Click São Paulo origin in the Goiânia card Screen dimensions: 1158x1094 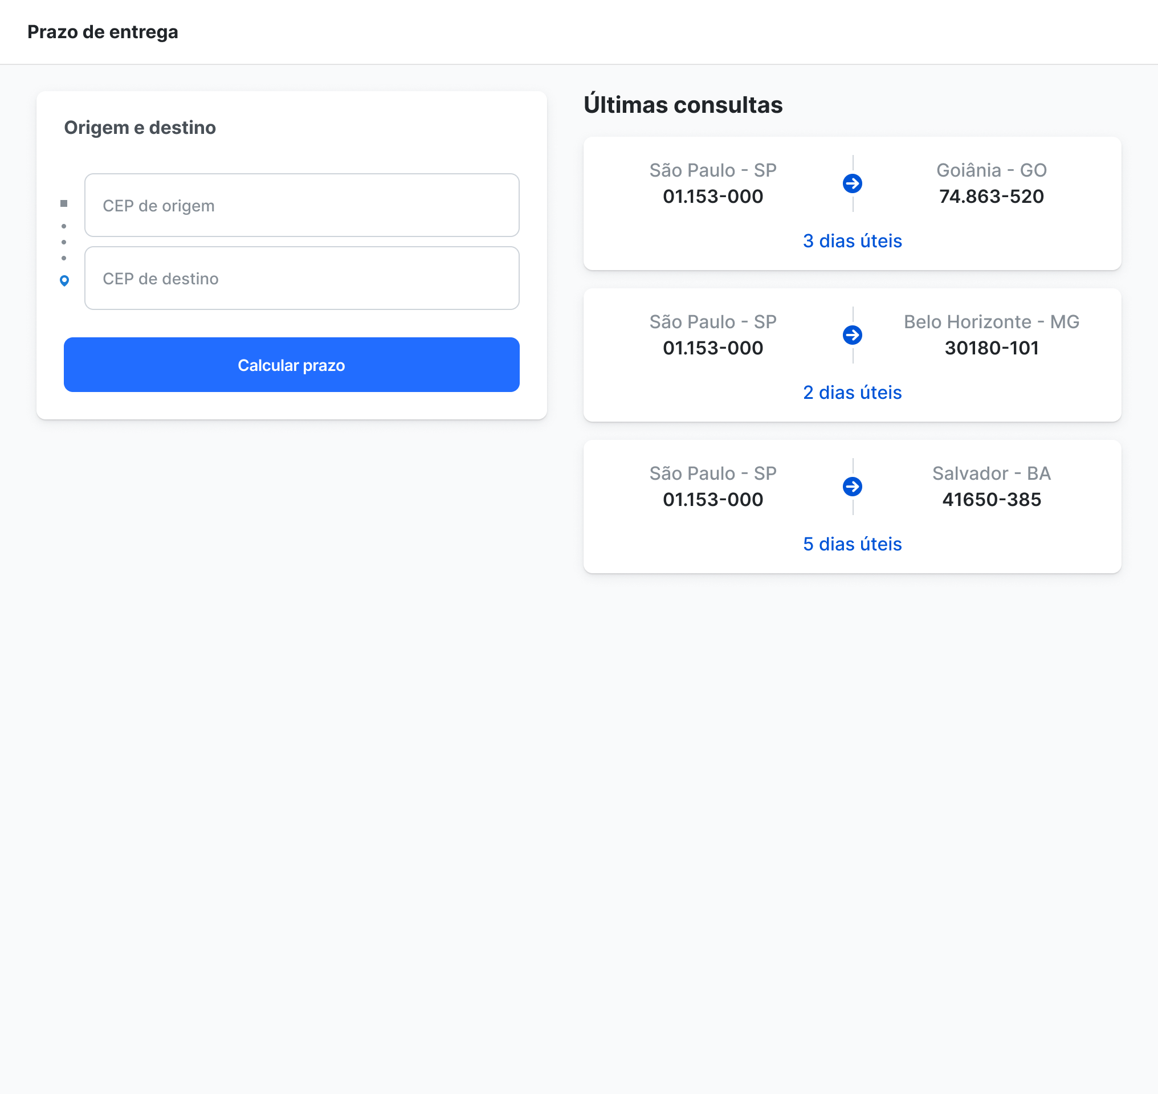click(x=712, y=170)
